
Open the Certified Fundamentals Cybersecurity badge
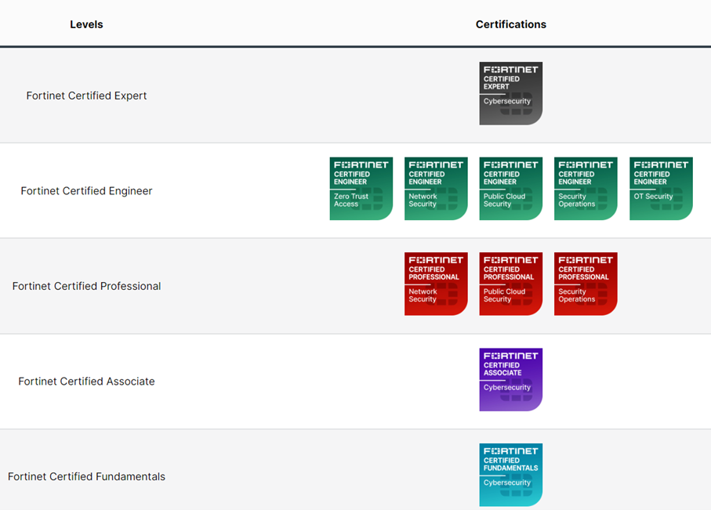click(x=510, y=475)
